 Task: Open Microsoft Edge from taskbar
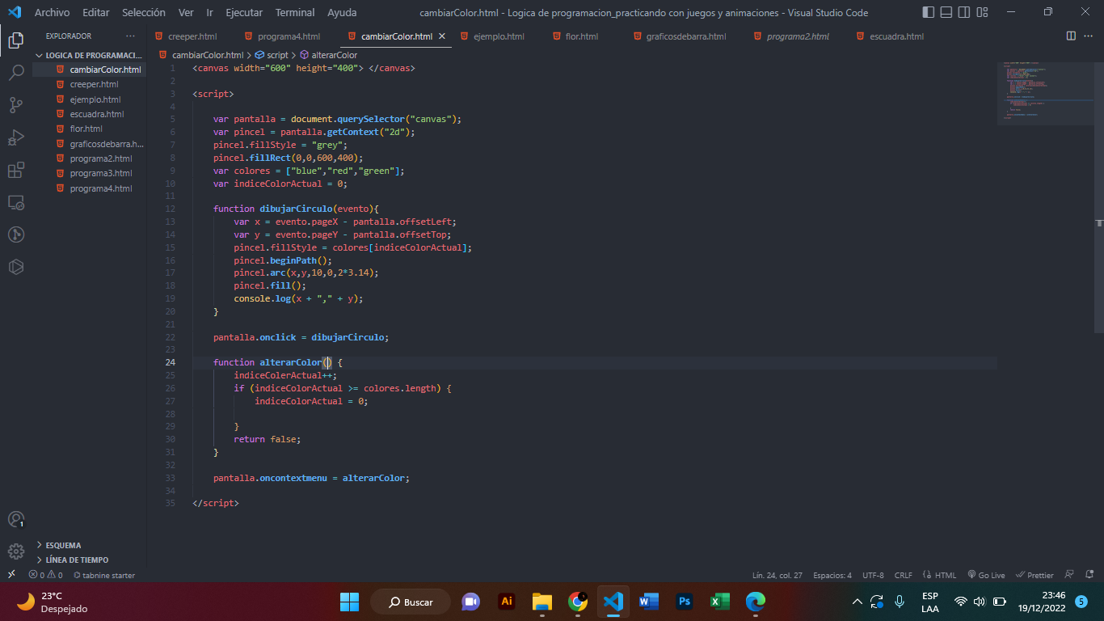point(756,602)
